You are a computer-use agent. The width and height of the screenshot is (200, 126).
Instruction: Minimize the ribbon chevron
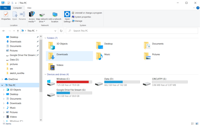194,8
